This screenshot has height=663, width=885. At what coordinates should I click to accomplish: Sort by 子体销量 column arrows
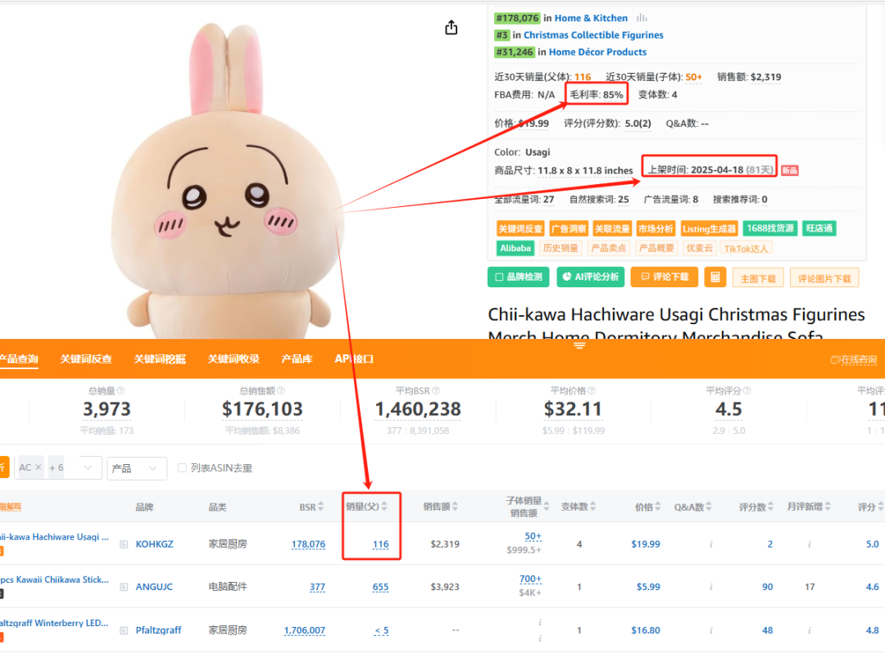(x=547, y=507)
